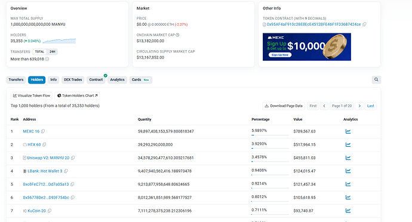Image resolution: width=412 pixels, height=222 pixels.
Task: Select the Holders tab
Action: click(37, 79)
